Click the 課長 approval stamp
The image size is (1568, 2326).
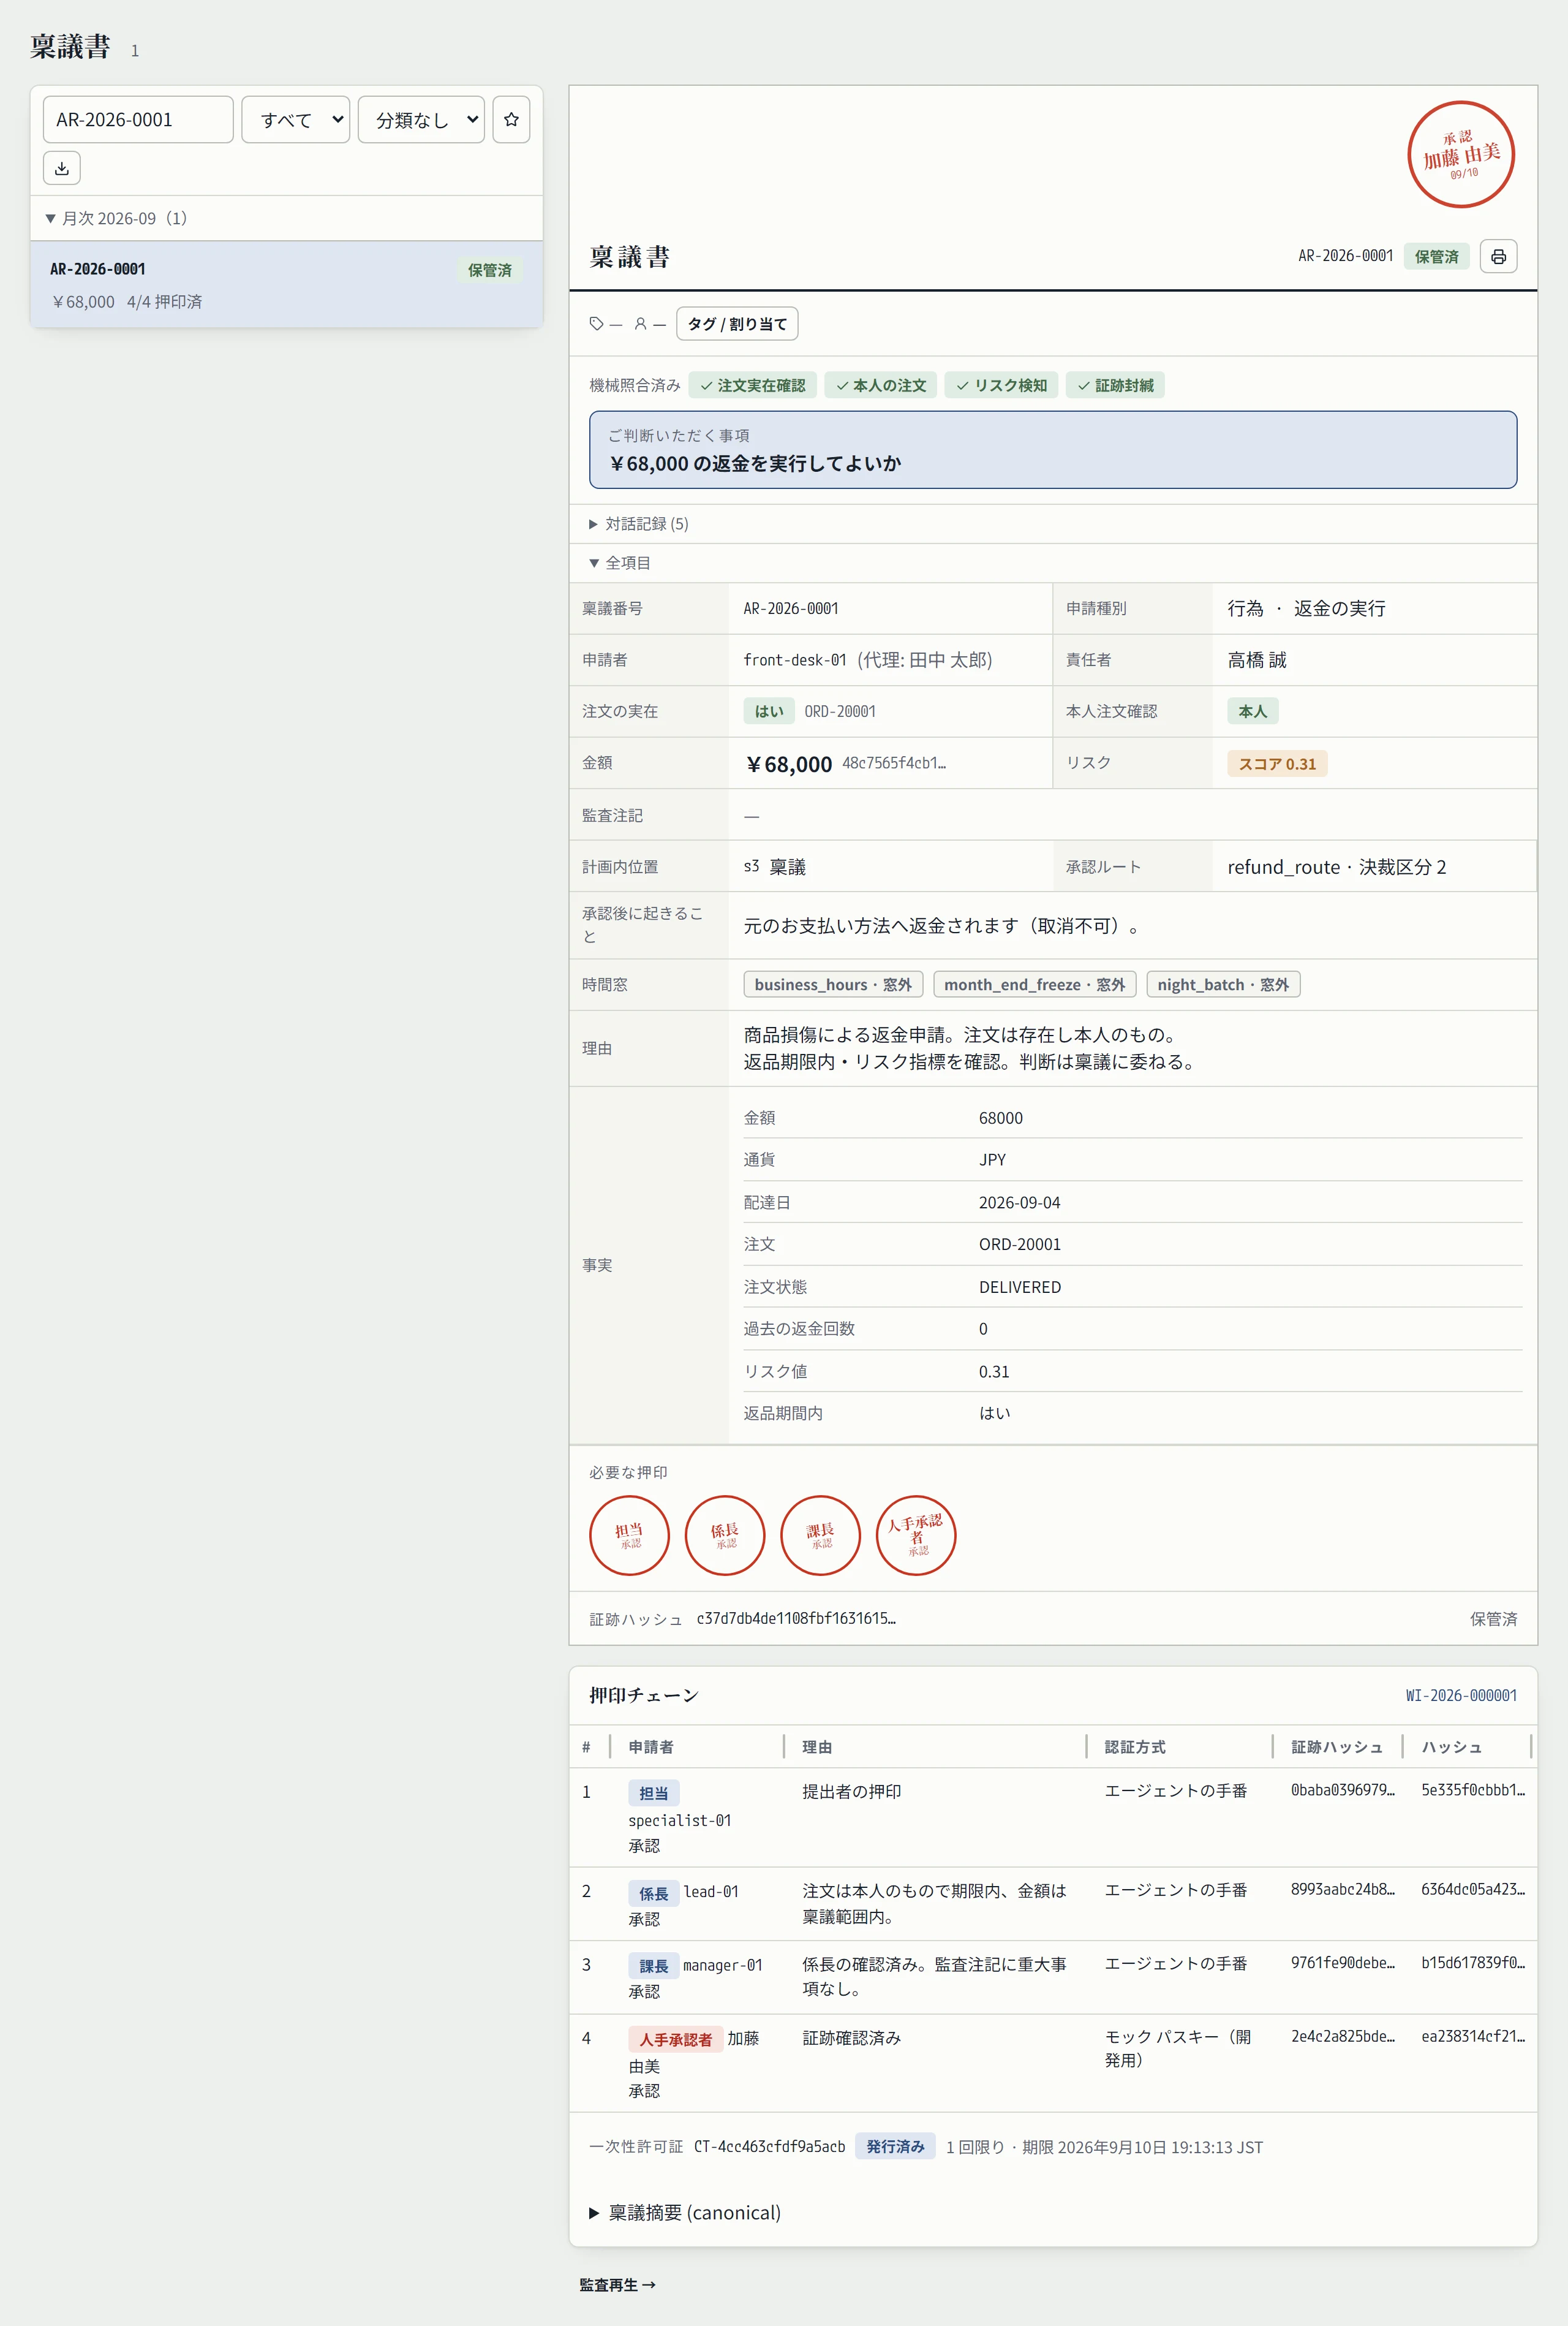[x=820, y=1535]
